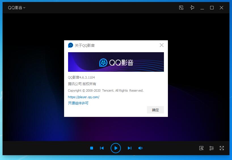Open the video toolbox icon
Screen dimensions: 232x160
click(201, 148)
